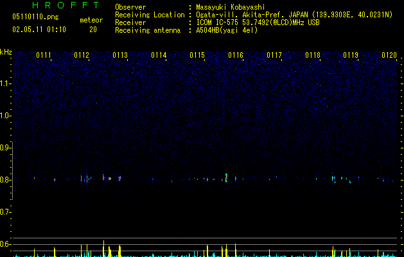The width and height of the screenshot is (404, 257).
Task: Click the 0111 time marker
Action: click(44, 55)
